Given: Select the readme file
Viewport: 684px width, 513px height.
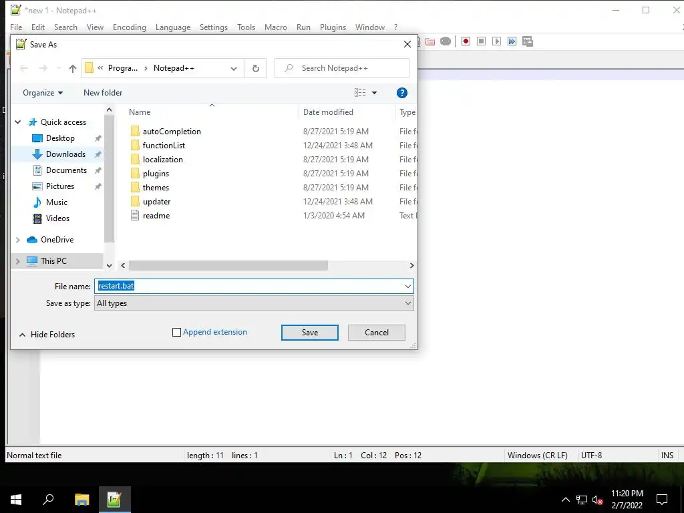Looking at the screenshot, I should click(x=156, y=216).
